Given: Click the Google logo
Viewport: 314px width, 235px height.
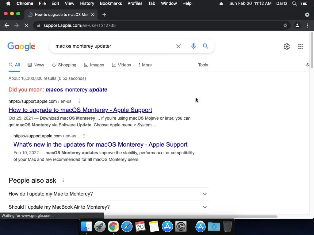Looking at the screenshot, I should [x=21, y=47].
